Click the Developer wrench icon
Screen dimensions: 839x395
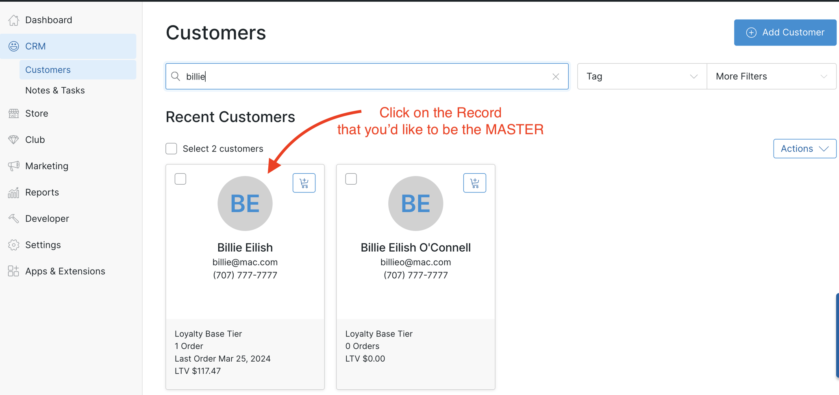[x=13, y=218]
